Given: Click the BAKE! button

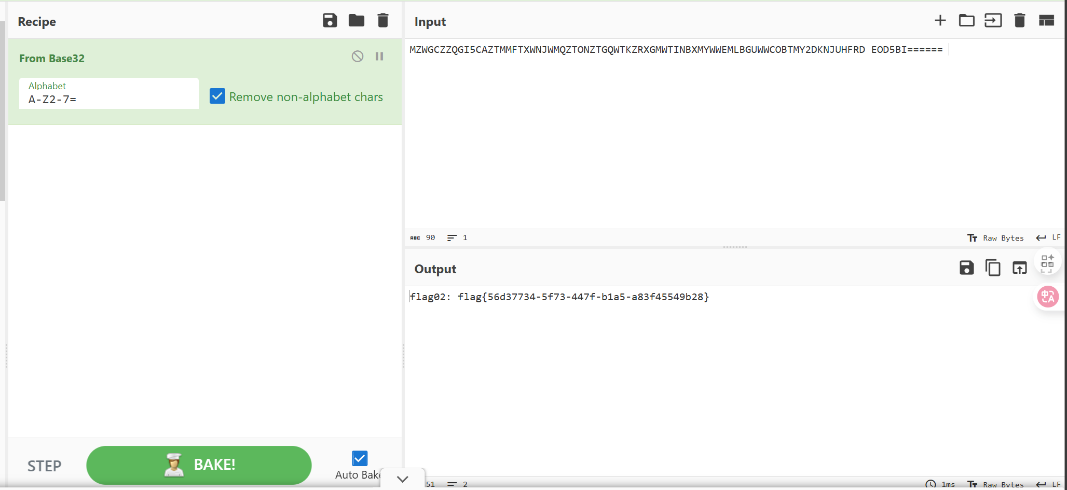Looking at the screenshot, I should click(x=199, y=465).
